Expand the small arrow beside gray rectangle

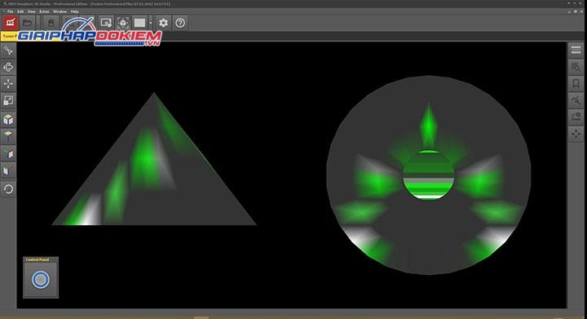point(151,23)
